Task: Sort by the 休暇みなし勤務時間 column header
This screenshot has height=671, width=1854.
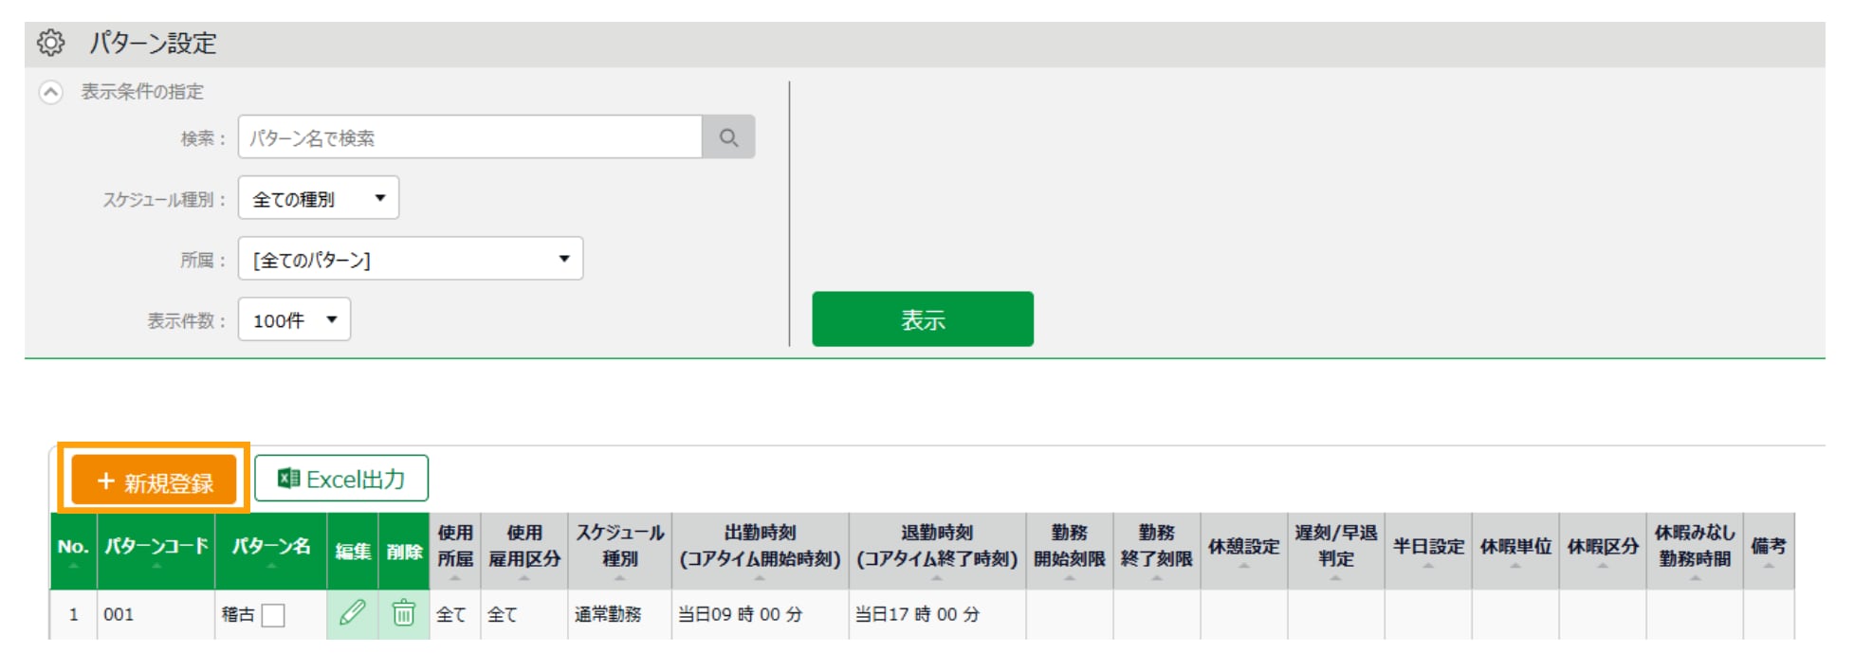Action: pos(1695,551)
